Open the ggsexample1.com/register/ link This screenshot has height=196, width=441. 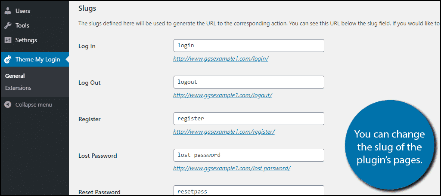[224, 132]
